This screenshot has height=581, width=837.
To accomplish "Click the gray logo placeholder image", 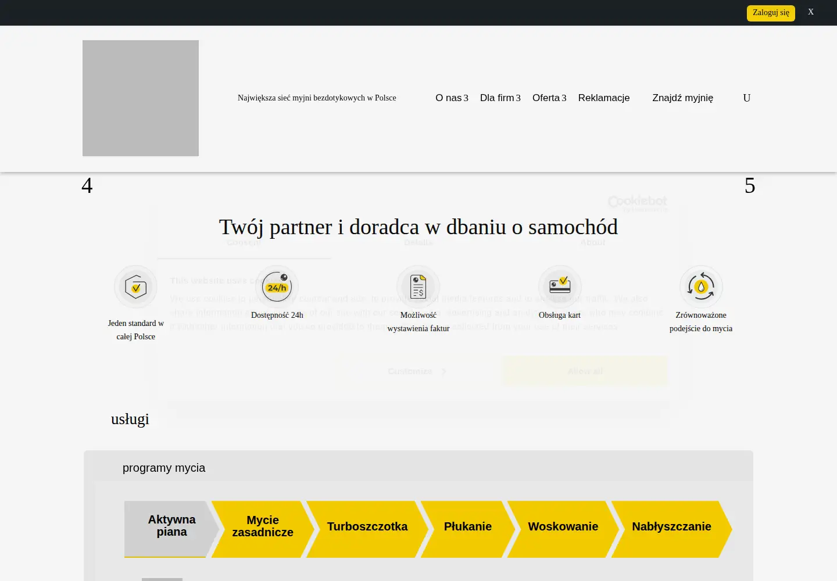I will (141, 98).
